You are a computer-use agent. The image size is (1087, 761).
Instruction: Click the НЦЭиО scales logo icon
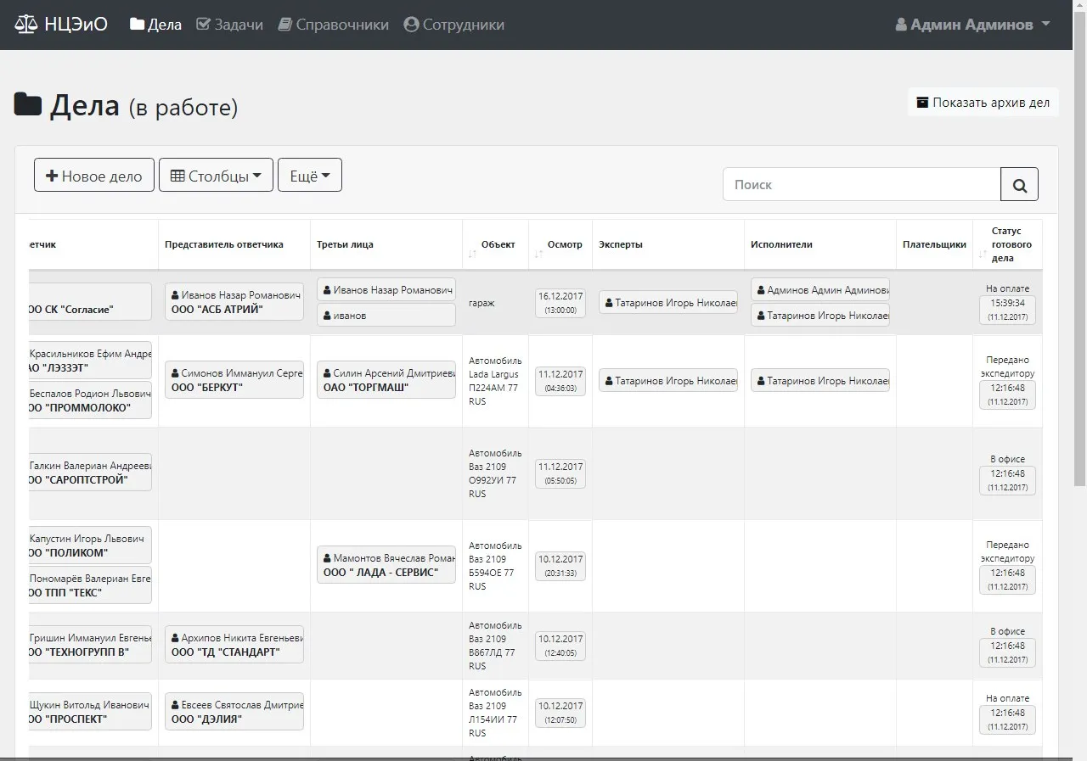tap(26, 25)
